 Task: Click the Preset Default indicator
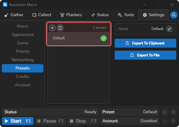130,112
